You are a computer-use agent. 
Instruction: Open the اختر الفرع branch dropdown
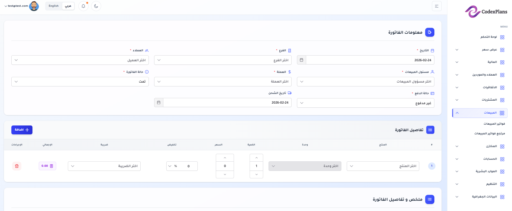click(223, 60)
